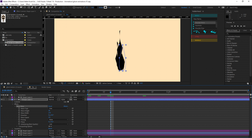This screenshot has width=252, height=138.
Task: Click the show channel RGB icon
Action: 83,83
